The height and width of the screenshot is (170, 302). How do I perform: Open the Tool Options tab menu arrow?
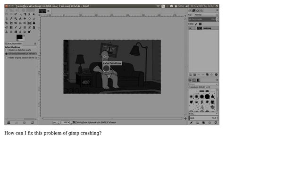(35, 44)
